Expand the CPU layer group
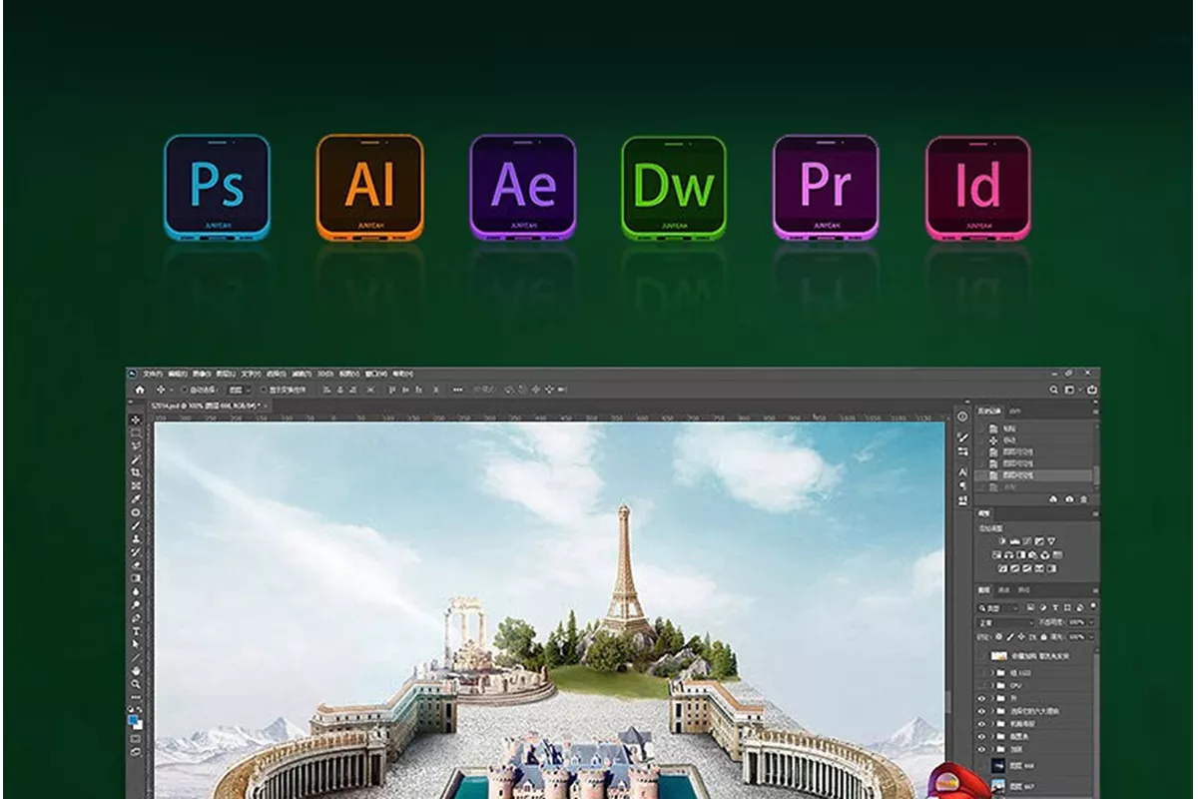Screen dimensions: 1198x799 [993, 684]
